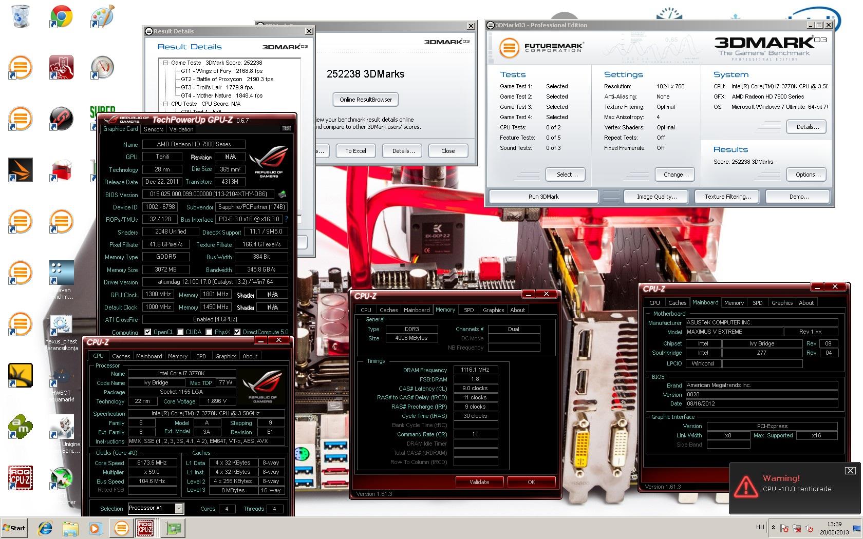Screen dimensions: 863x539
Task: Open the speedometer gauge desktop shortcut
Action: point(102,67)
